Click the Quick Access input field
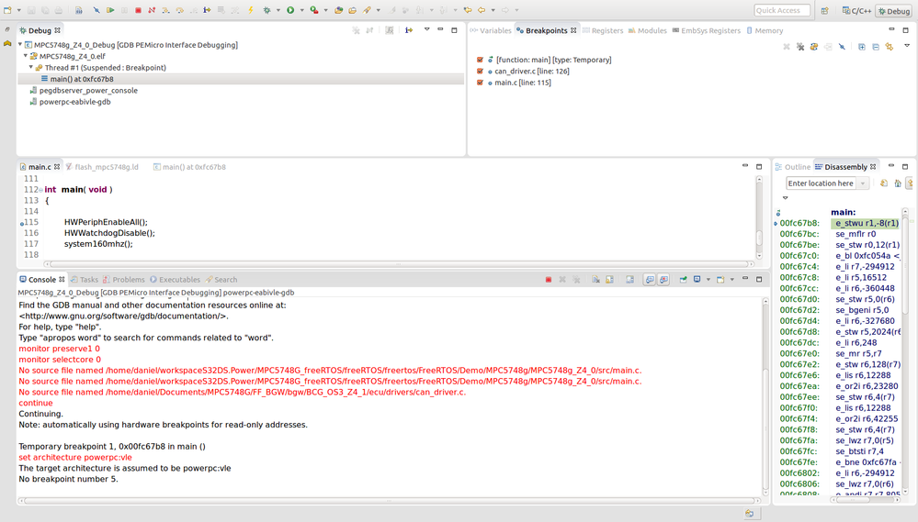Screen dimensions: 918x522 tap(782, 10)
